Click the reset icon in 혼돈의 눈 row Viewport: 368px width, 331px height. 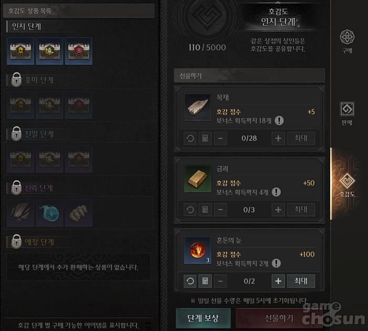pos(190,281)
